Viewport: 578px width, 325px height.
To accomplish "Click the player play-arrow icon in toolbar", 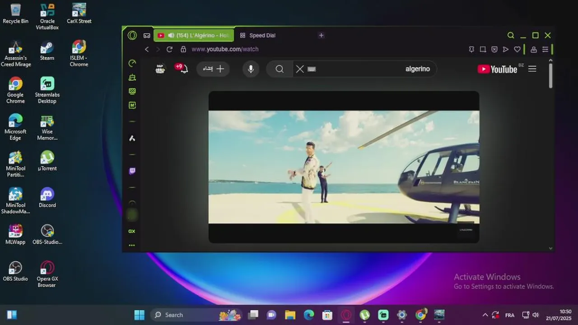I will click(506, 49).
